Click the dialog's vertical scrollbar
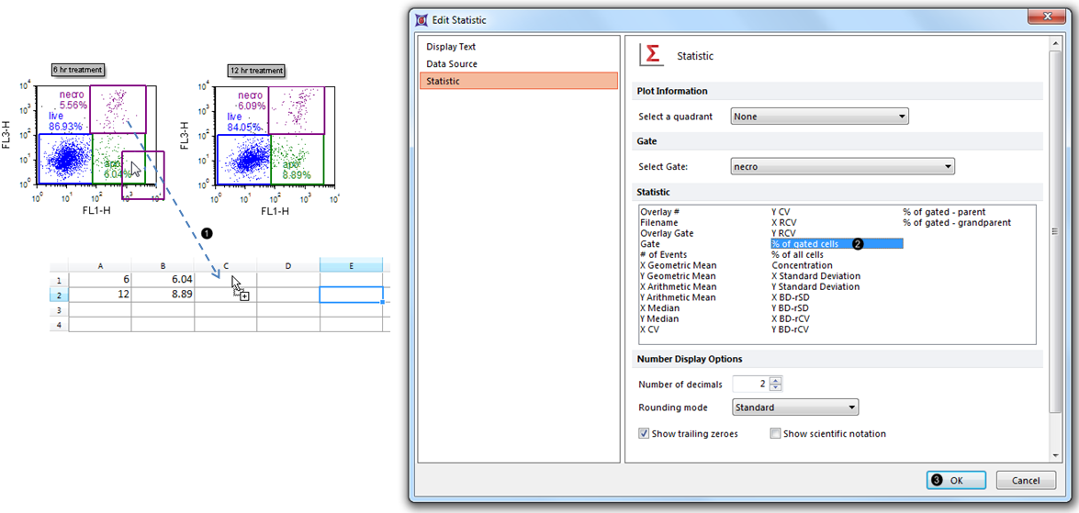Screen dimensions: 1079x513 [x=1054, y=229]
